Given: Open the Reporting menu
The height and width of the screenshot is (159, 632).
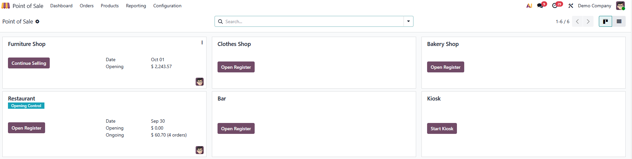Looking at the screenshot, I should [x=136, y=6].
